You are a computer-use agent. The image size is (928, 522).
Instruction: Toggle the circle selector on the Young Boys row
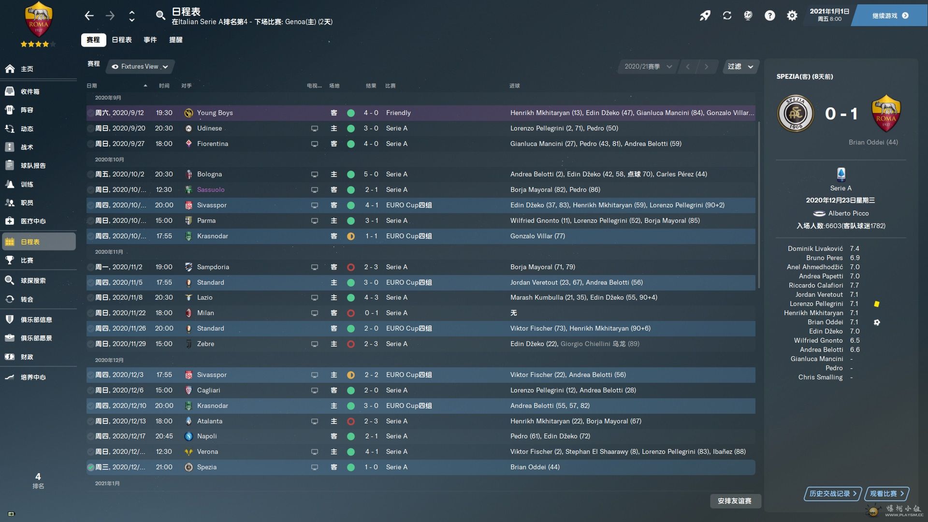coord(90,113)
